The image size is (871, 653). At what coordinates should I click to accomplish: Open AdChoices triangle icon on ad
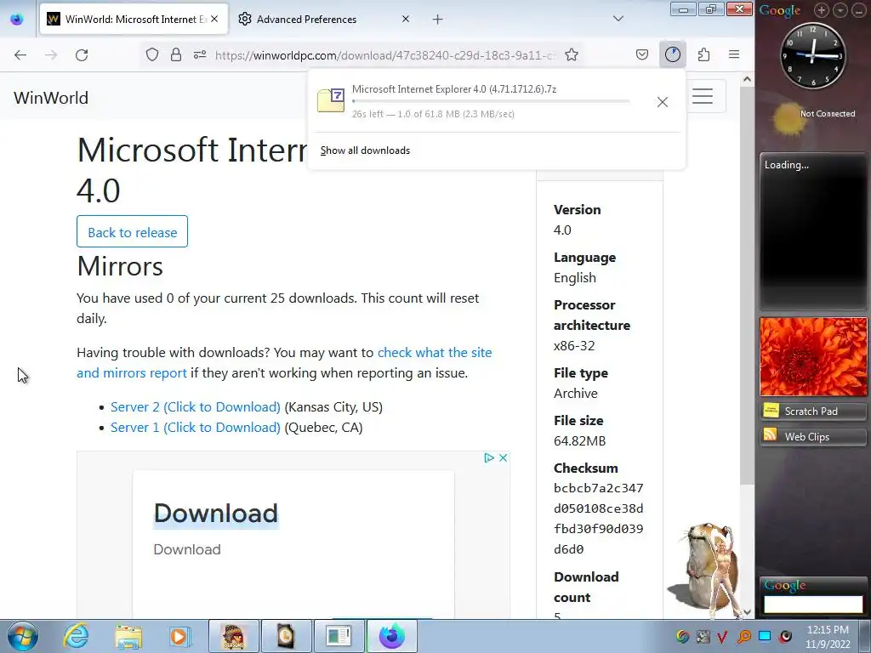tap(489, 457)
